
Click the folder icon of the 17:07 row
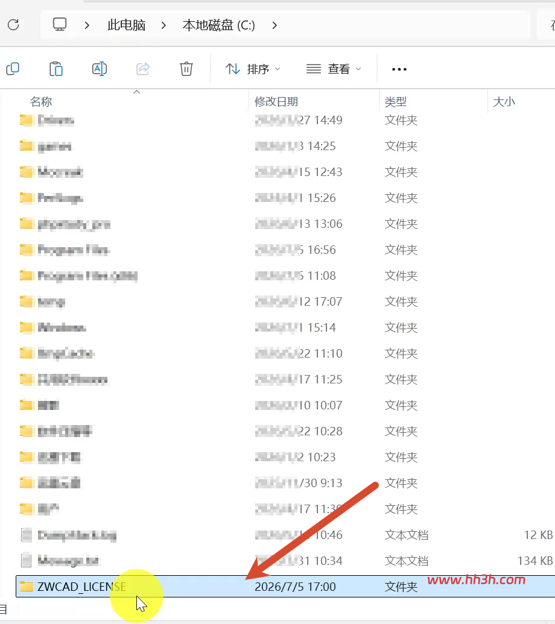click(27, 301)
